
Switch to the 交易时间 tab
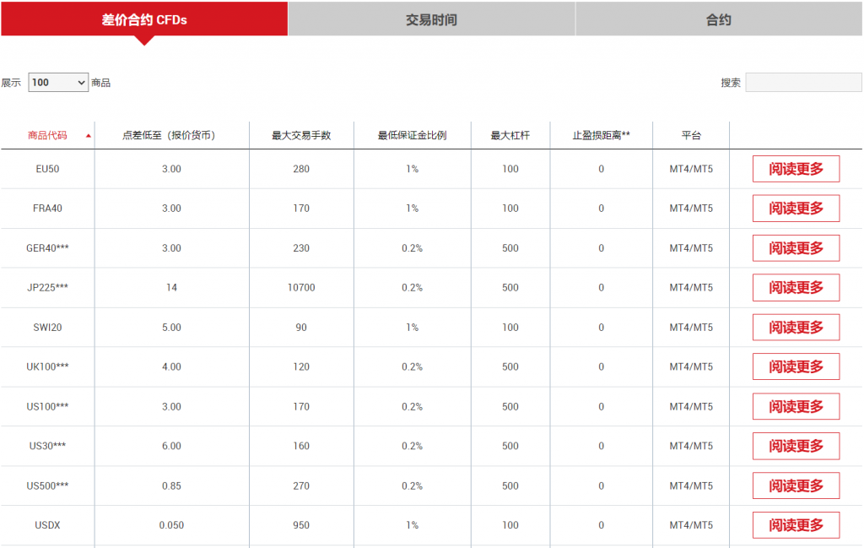[431, 19]
